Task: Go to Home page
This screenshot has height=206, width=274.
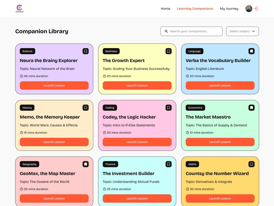Action: pos(165,9)
